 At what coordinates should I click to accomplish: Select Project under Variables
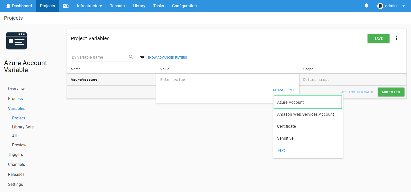click(x=18, y=118)
